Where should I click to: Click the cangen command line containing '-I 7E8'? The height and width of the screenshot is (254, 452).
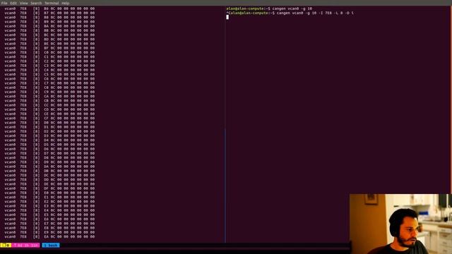[x=290, y=13]
